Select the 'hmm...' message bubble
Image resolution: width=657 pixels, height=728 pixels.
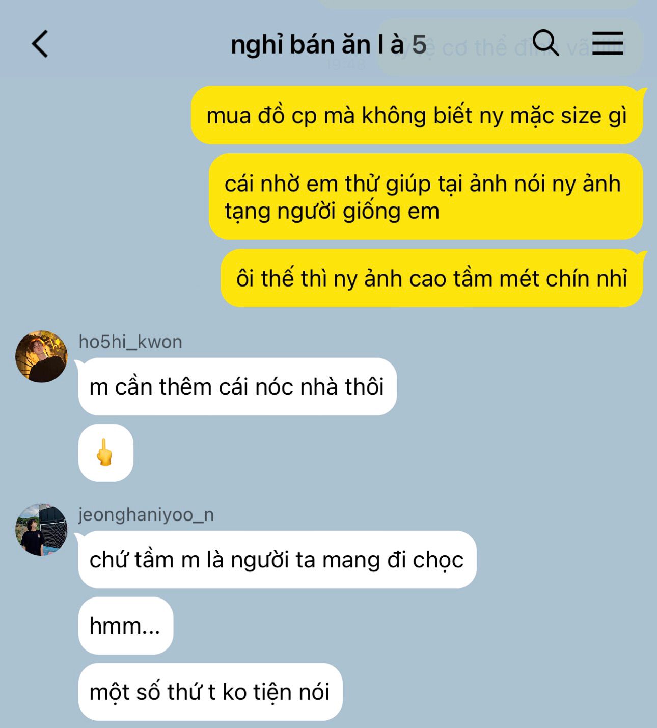126,626
